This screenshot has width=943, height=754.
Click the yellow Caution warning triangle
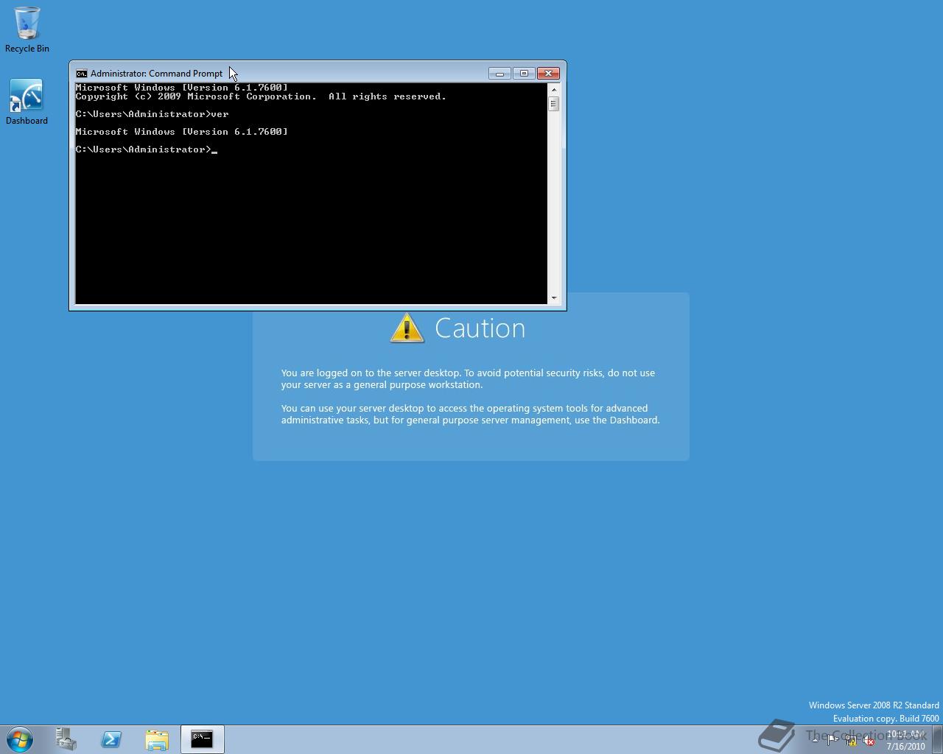click(407, 328)
